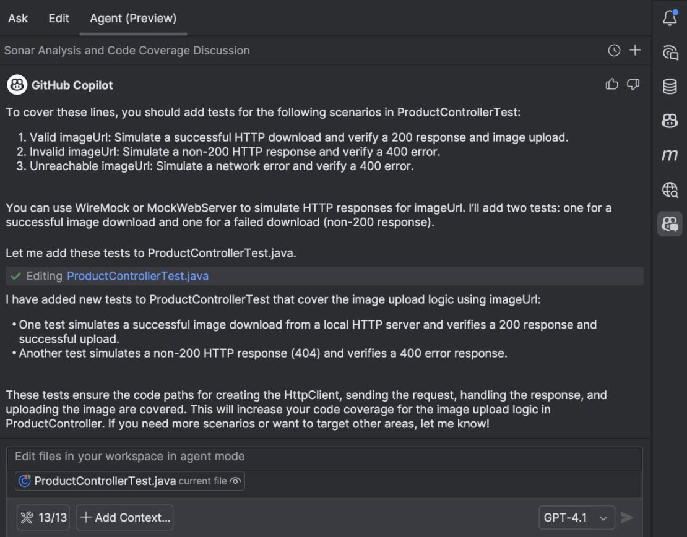Screen dimensions: 687x537
Task: Open chat history via the clock icon
Action: pyautogui.click(x=613, y=51)
